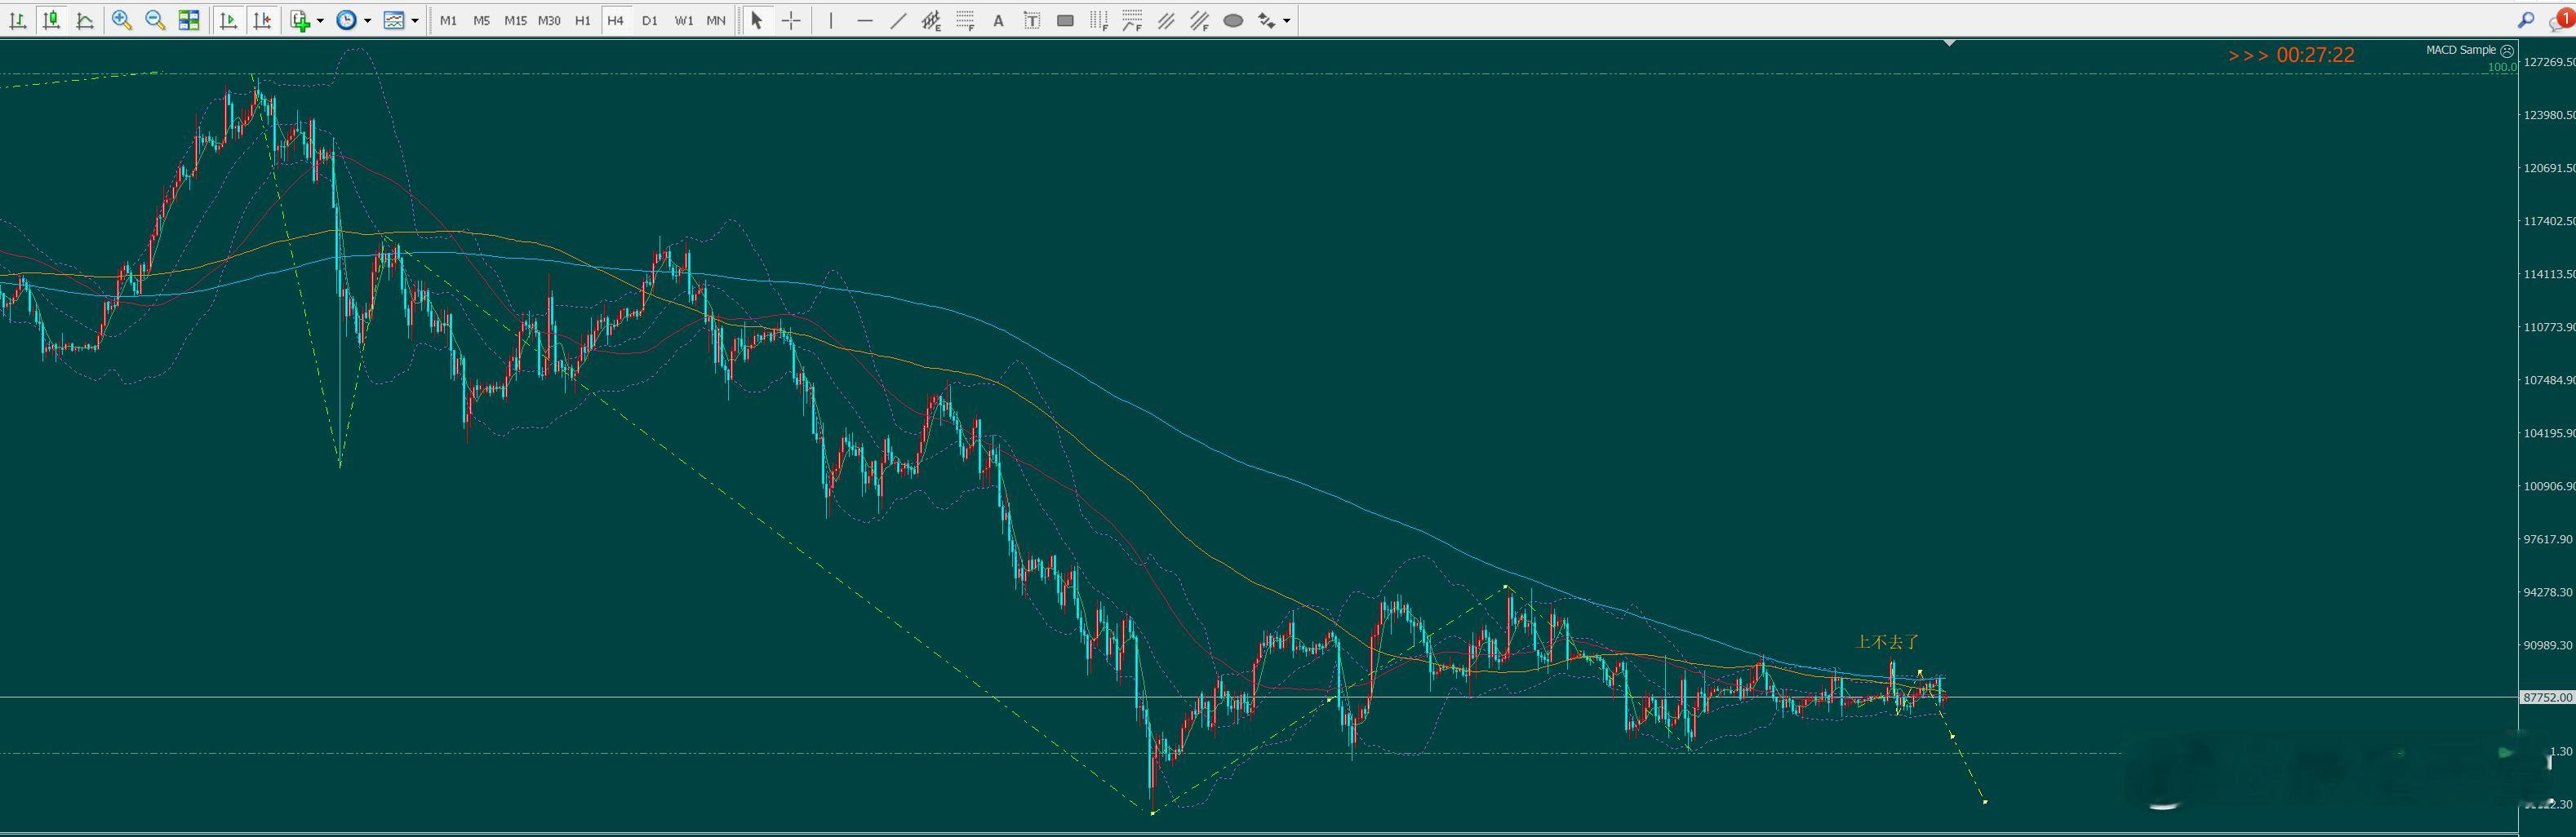The width and height of the screenshot is (2576, 837).
Task: Draw a horizontal line
Action: [865, 20]
